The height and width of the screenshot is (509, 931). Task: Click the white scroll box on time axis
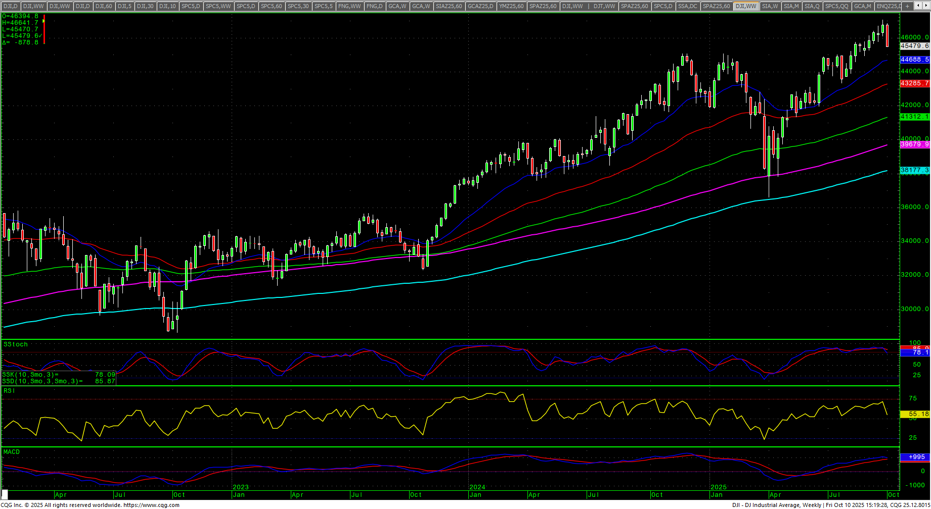tap(5, 495)
